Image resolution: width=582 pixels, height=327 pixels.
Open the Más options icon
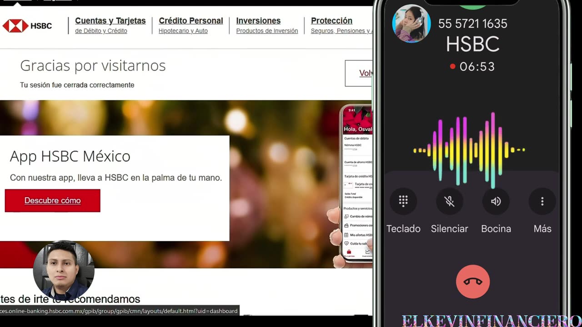(542, 201)
